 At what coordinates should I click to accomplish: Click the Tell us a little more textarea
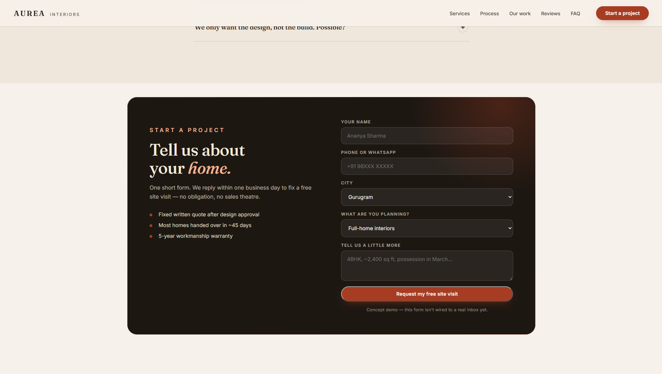coord(427,266)
